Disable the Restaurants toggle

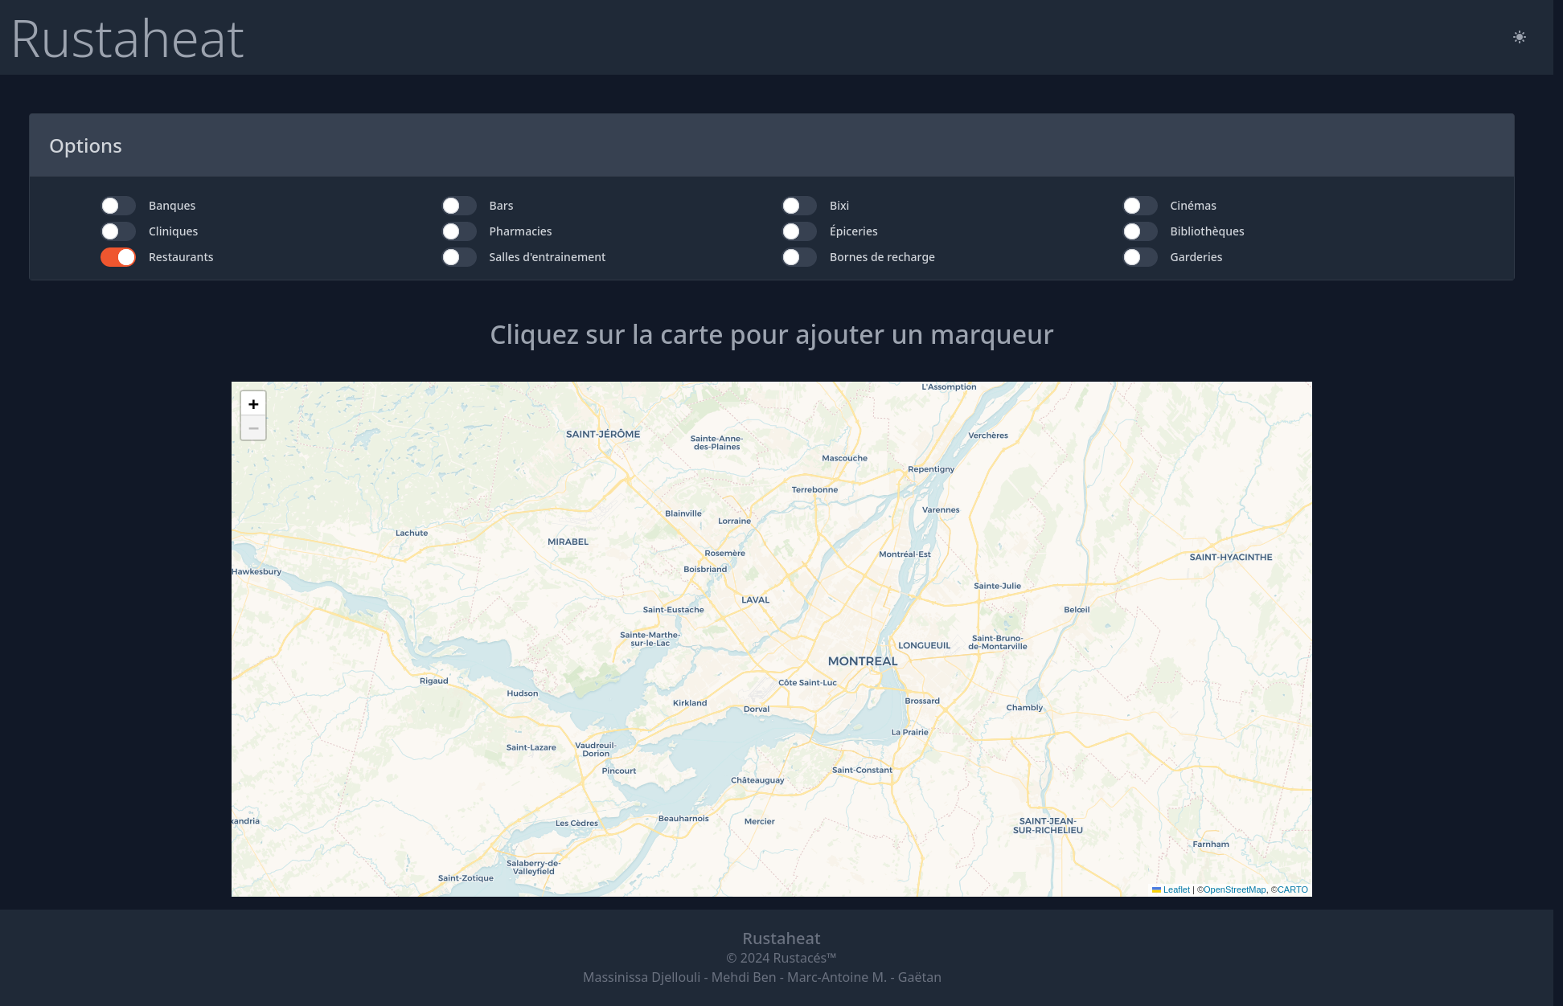tap(118, 257)
